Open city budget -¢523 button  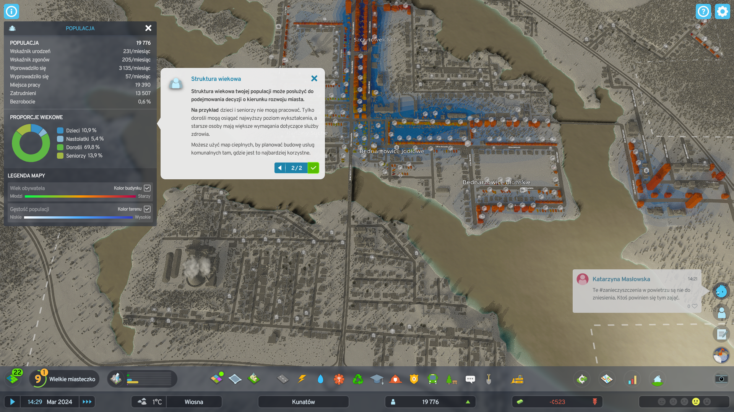tap(557, 402)
